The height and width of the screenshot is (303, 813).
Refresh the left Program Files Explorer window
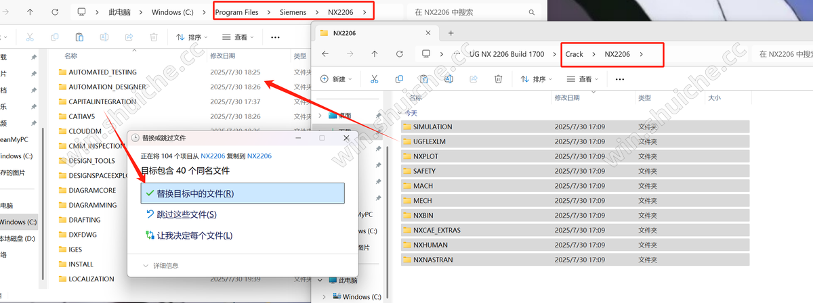click(x=55, y=12)
